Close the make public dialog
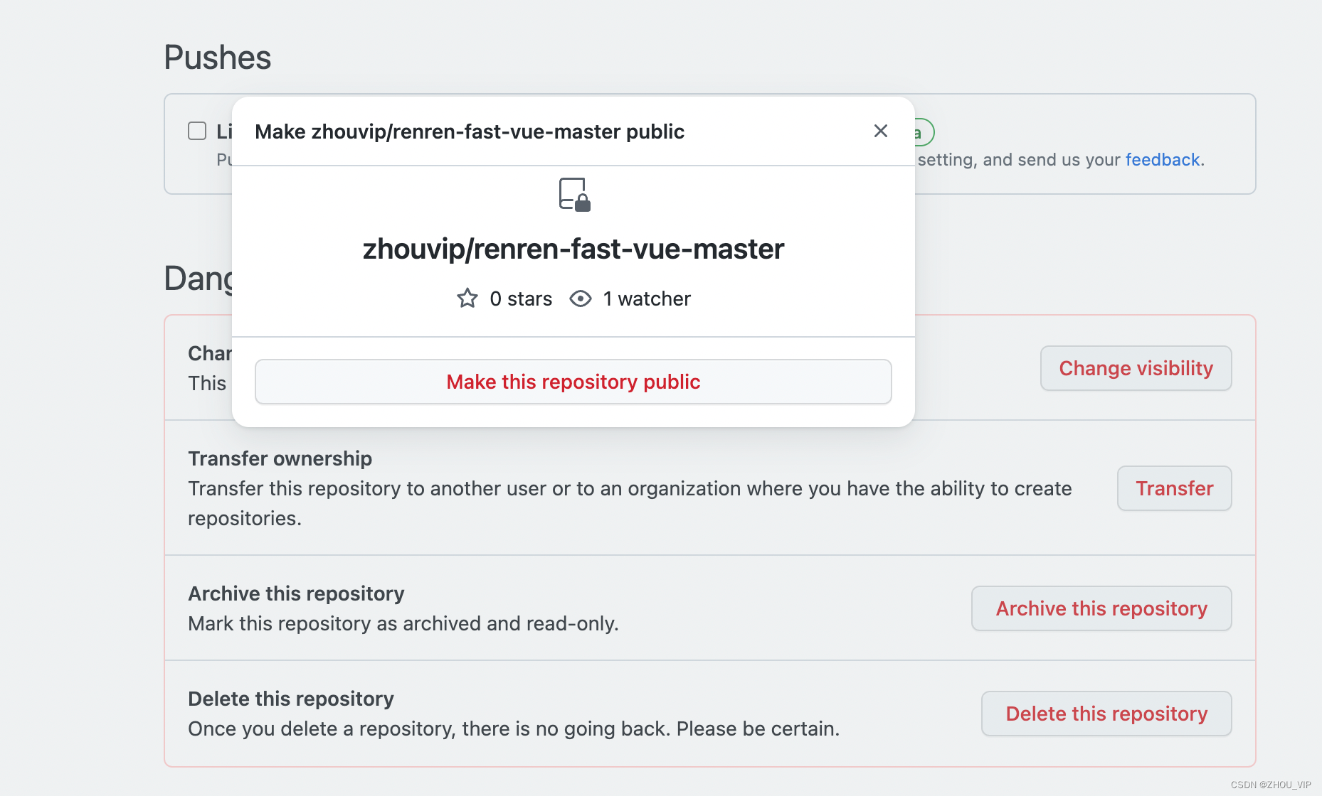The width and height of the screenshot is (1322, 796). (x=880, y=131)
